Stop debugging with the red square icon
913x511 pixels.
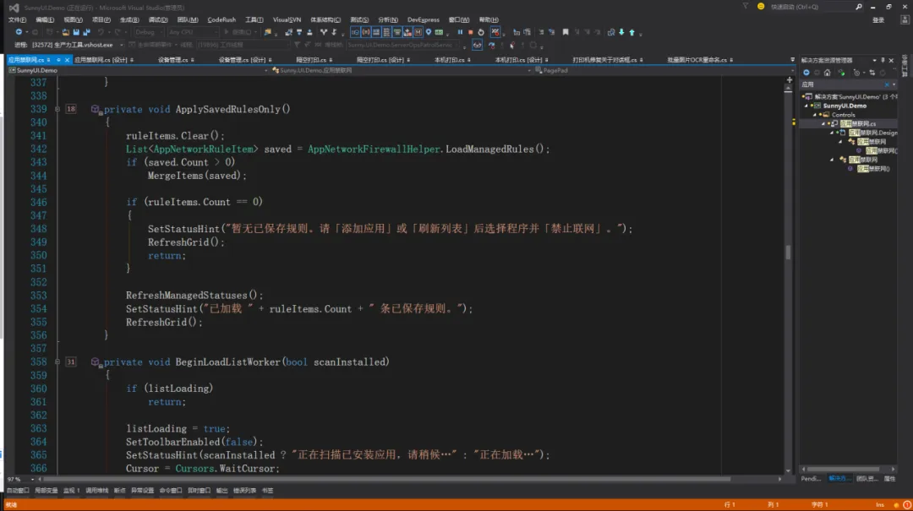(471, 32)
